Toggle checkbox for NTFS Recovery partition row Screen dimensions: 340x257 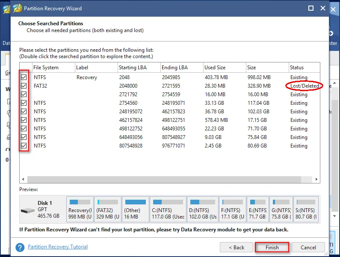coord(24,77)
